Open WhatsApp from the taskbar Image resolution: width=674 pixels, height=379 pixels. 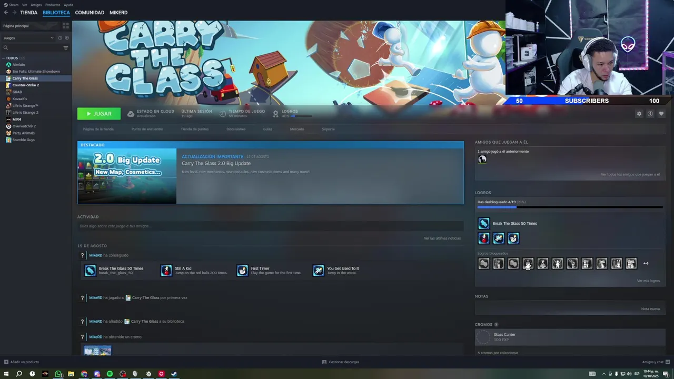(58, 374)
